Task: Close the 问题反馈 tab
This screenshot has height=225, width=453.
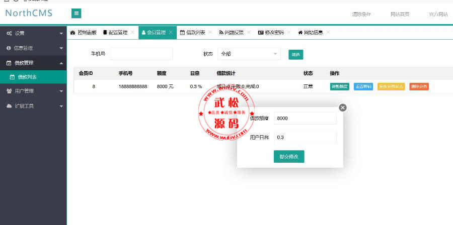Action: pyautogui.click(x=249, y=33)
